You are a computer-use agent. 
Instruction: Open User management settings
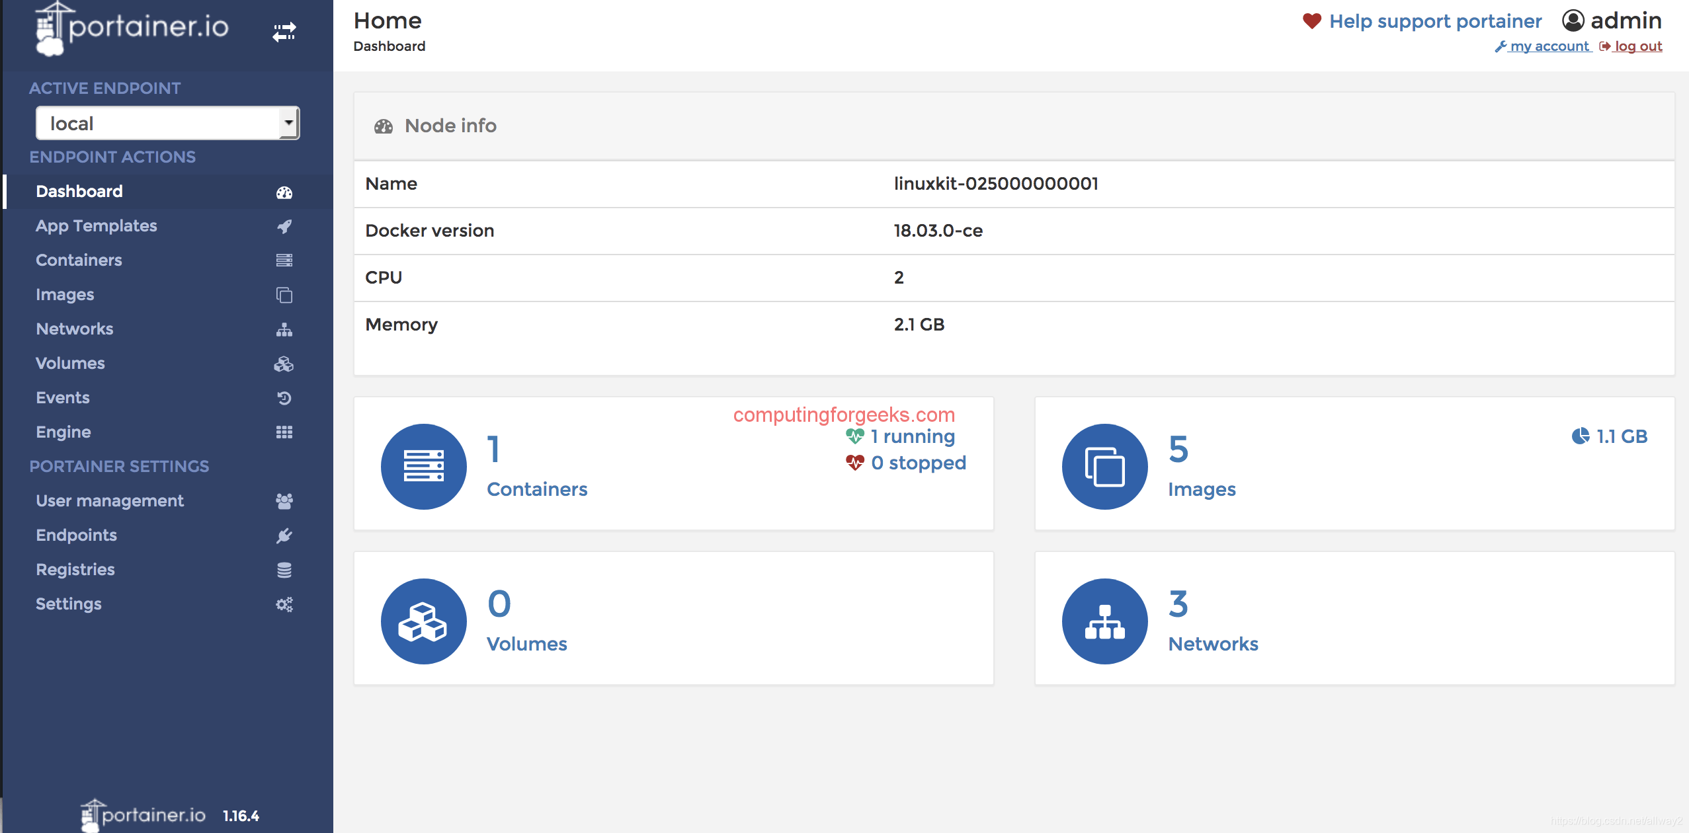coord(168,501)
